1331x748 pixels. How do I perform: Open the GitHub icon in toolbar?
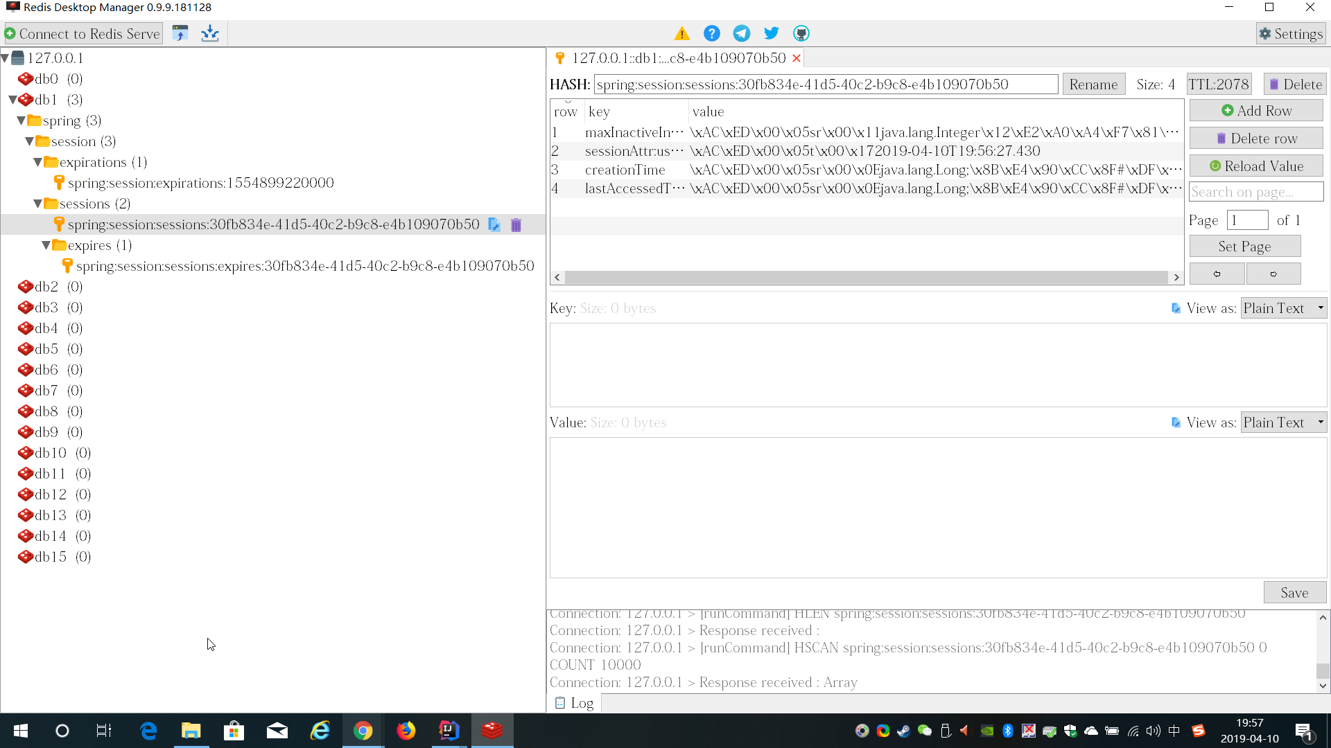[x=801, y=33]
